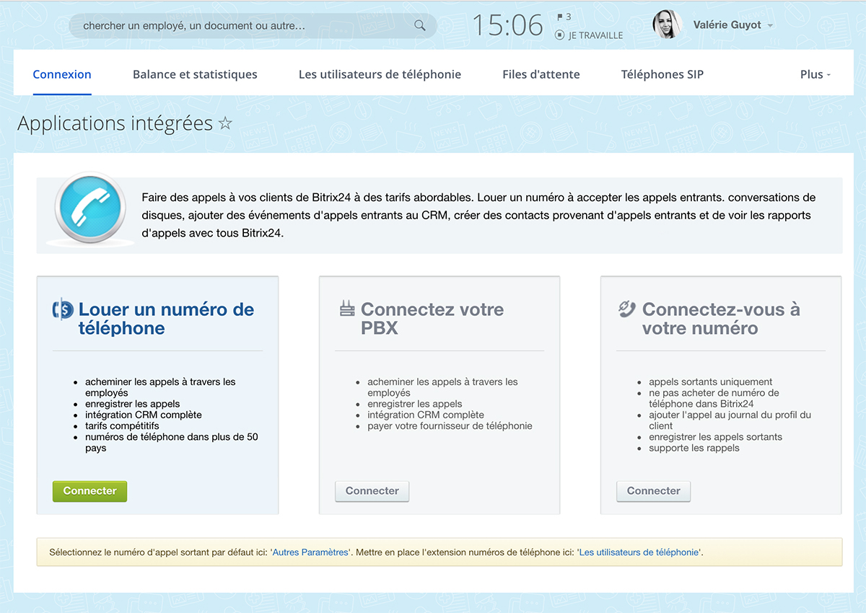Click Connecter under Connectez-vous à votre numéro
Image resolution: width=866 pixels, height=613 pixels.
653,491
